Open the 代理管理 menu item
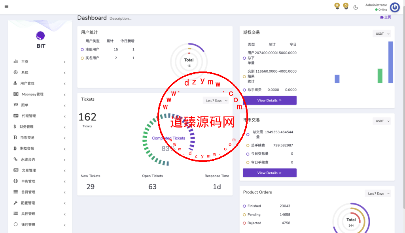Viewport: 405px width, 233px height. (40, 116)
